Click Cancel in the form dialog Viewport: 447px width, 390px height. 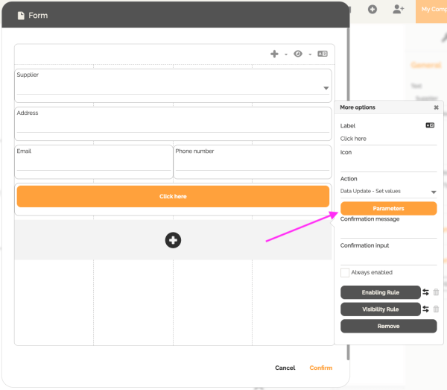click(x=285, y=368)
